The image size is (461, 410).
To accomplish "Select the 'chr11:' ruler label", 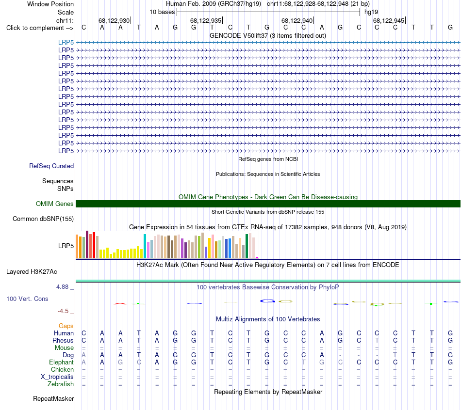I will click(x=65, y=20).
